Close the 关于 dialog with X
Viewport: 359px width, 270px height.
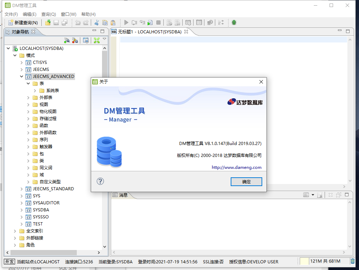(x=261, y=82)
